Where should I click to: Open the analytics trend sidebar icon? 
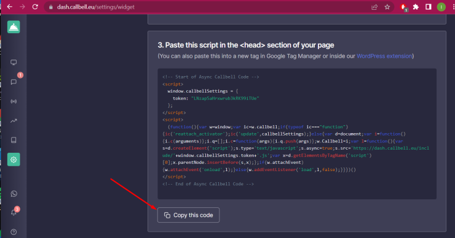14,121
